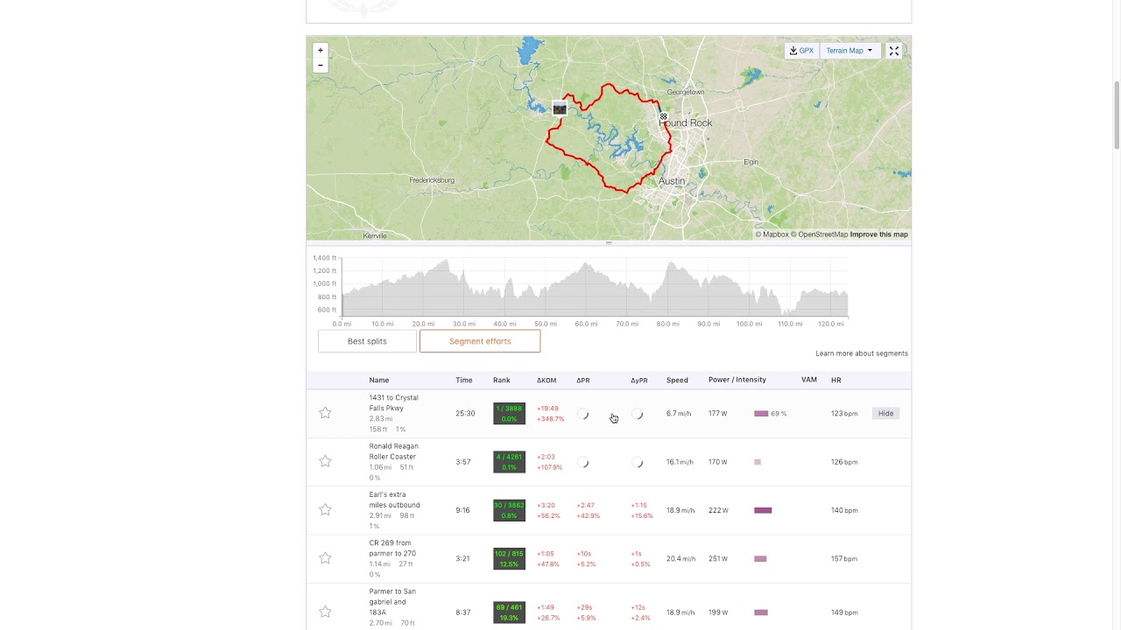Click the checkered finish flag marker on map

[664, 116]
